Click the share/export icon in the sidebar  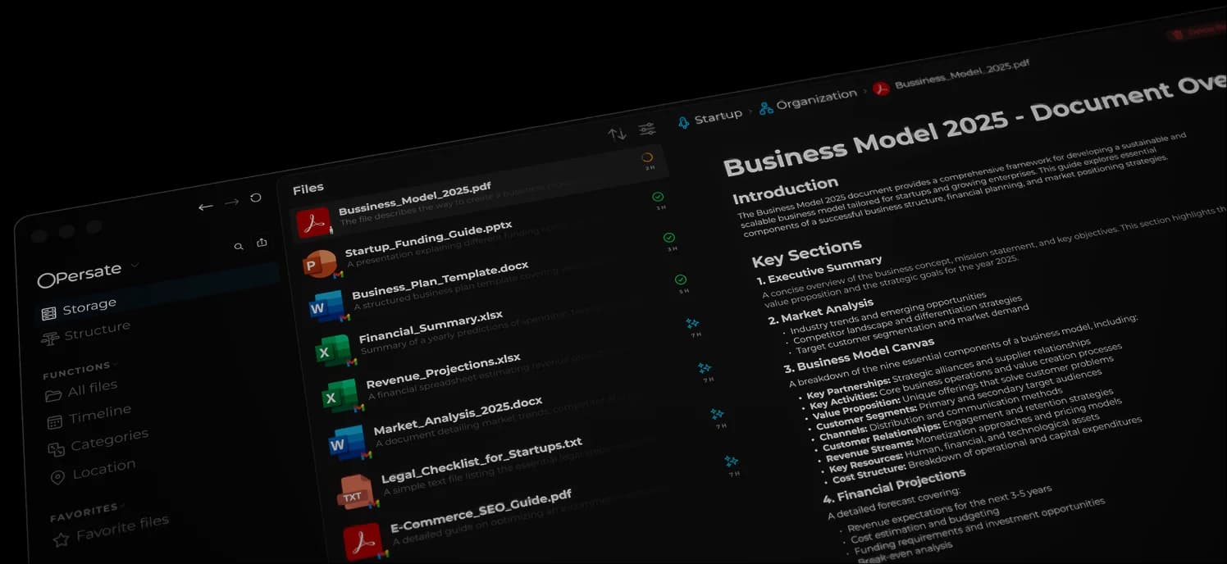click(x=262, y=243)
